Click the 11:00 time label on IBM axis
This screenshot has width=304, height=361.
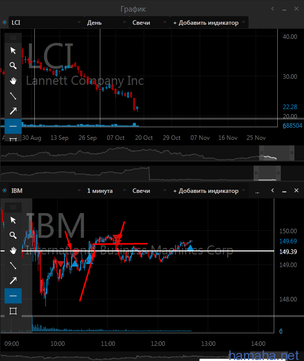pos(108,344)
